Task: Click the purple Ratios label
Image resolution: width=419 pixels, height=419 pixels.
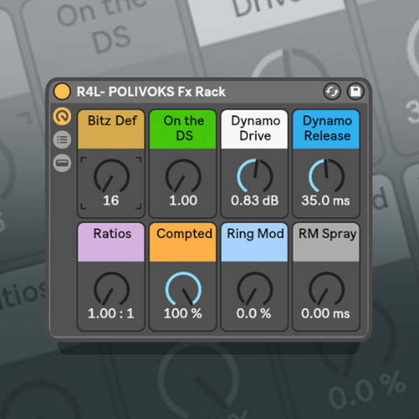Action: pos(111,242)
